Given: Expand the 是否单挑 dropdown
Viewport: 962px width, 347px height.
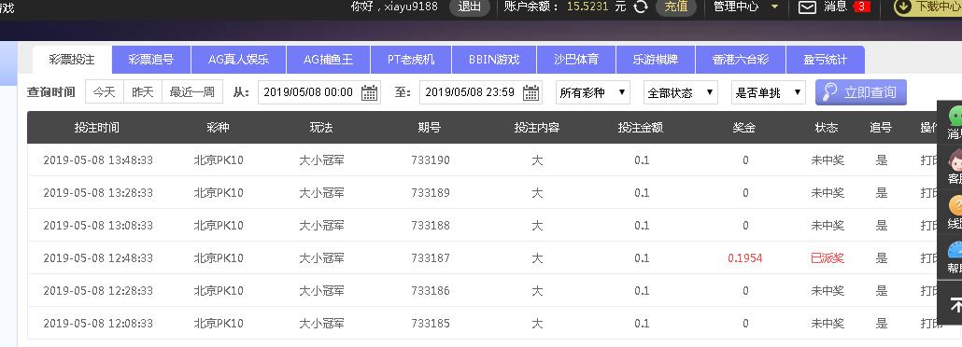Looking at the screenshot, I should pyautogui.click(x=768, y=92).
